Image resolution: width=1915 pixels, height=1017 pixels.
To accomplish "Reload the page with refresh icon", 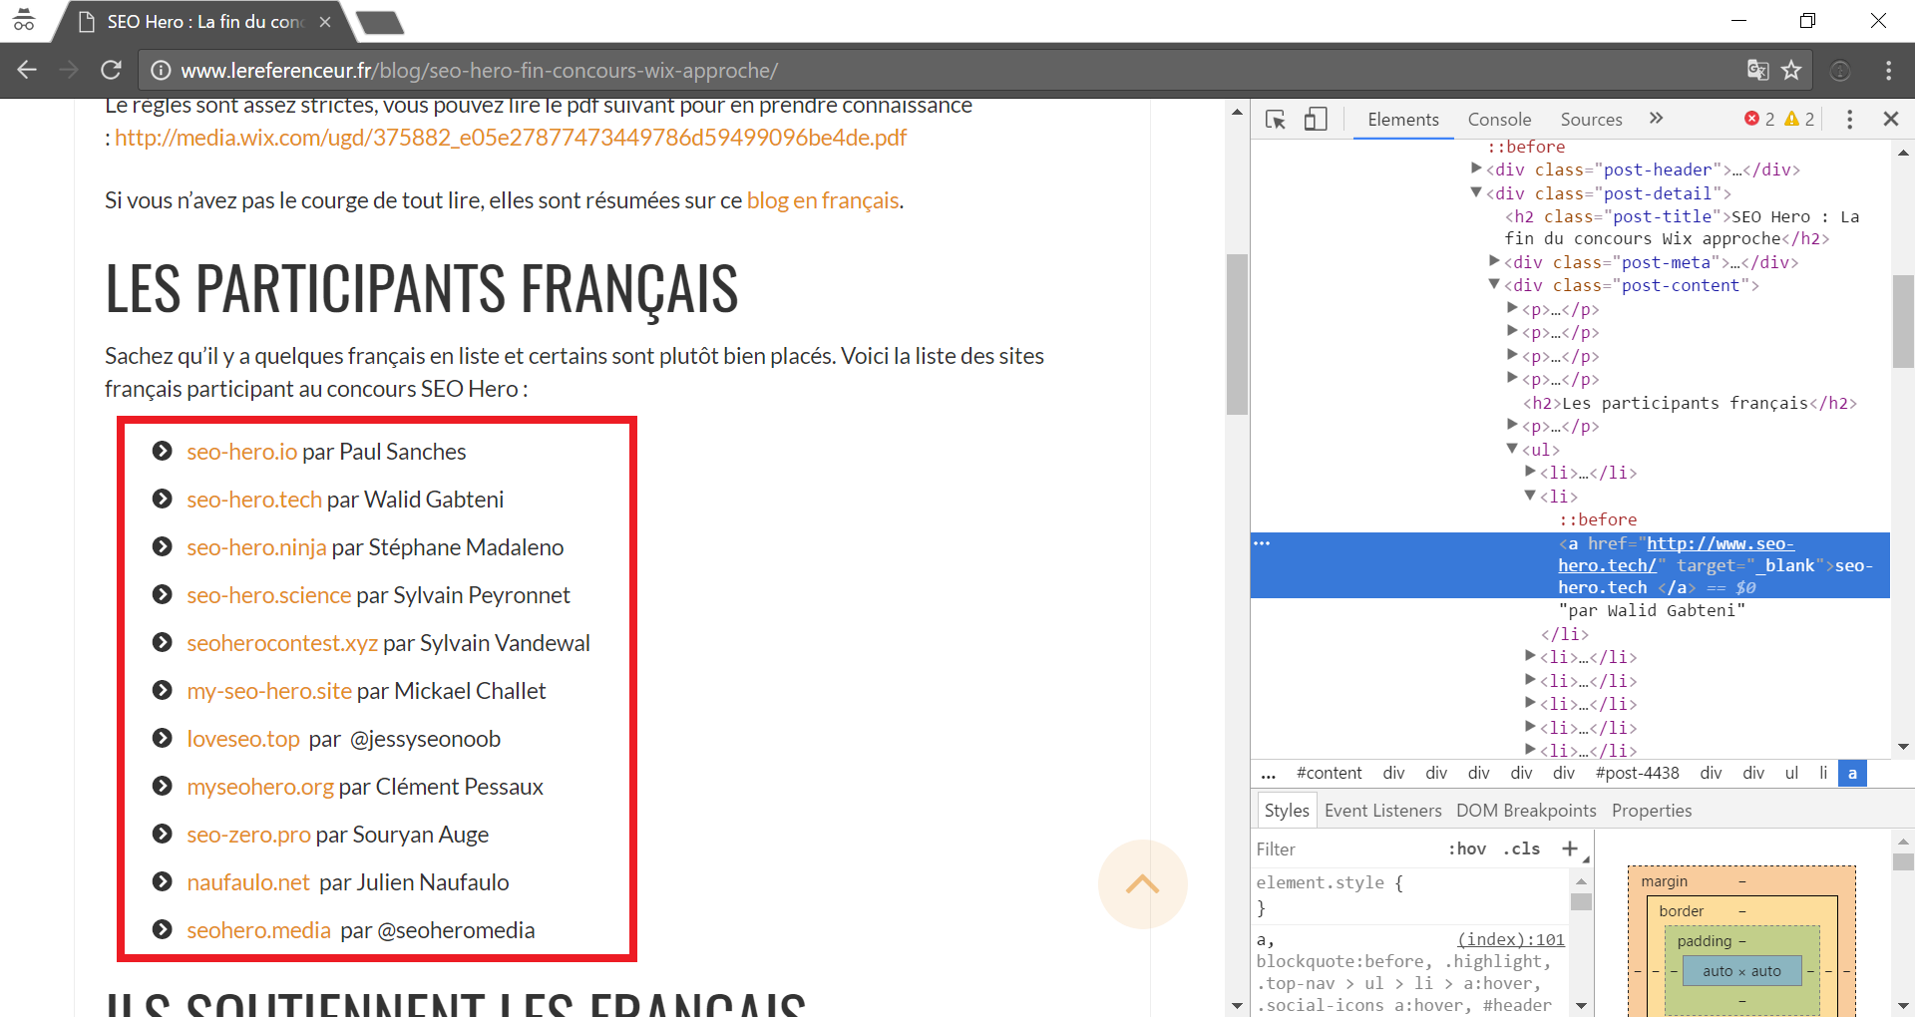I will pos(111,70).
